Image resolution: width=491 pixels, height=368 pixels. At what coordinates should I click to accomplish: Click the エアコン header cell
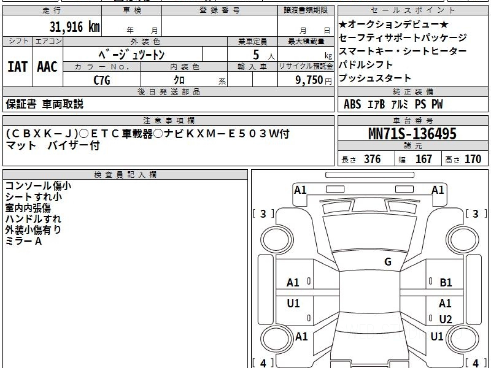tap(48, 41)
